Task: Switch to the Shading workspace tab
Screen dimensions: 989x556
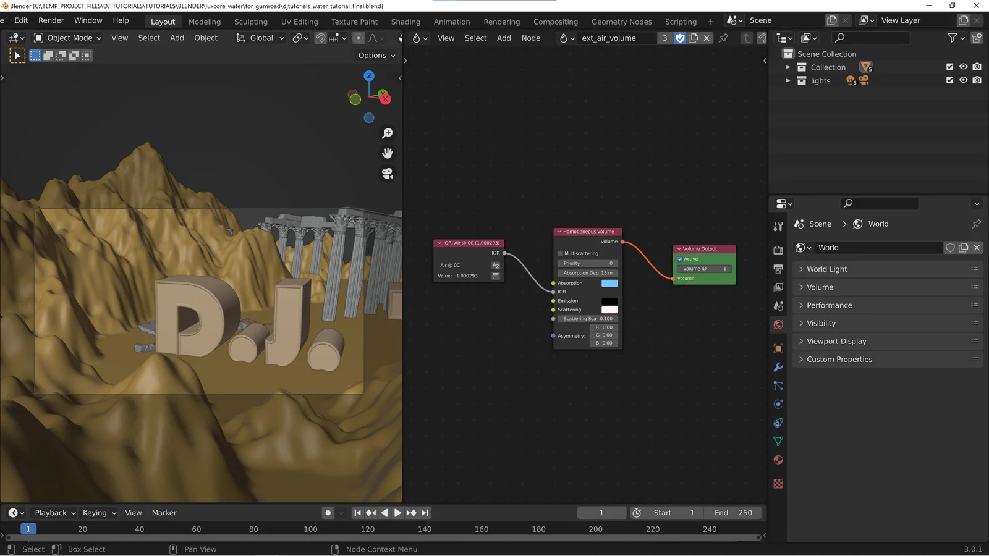Action: (x=405, y=22)
